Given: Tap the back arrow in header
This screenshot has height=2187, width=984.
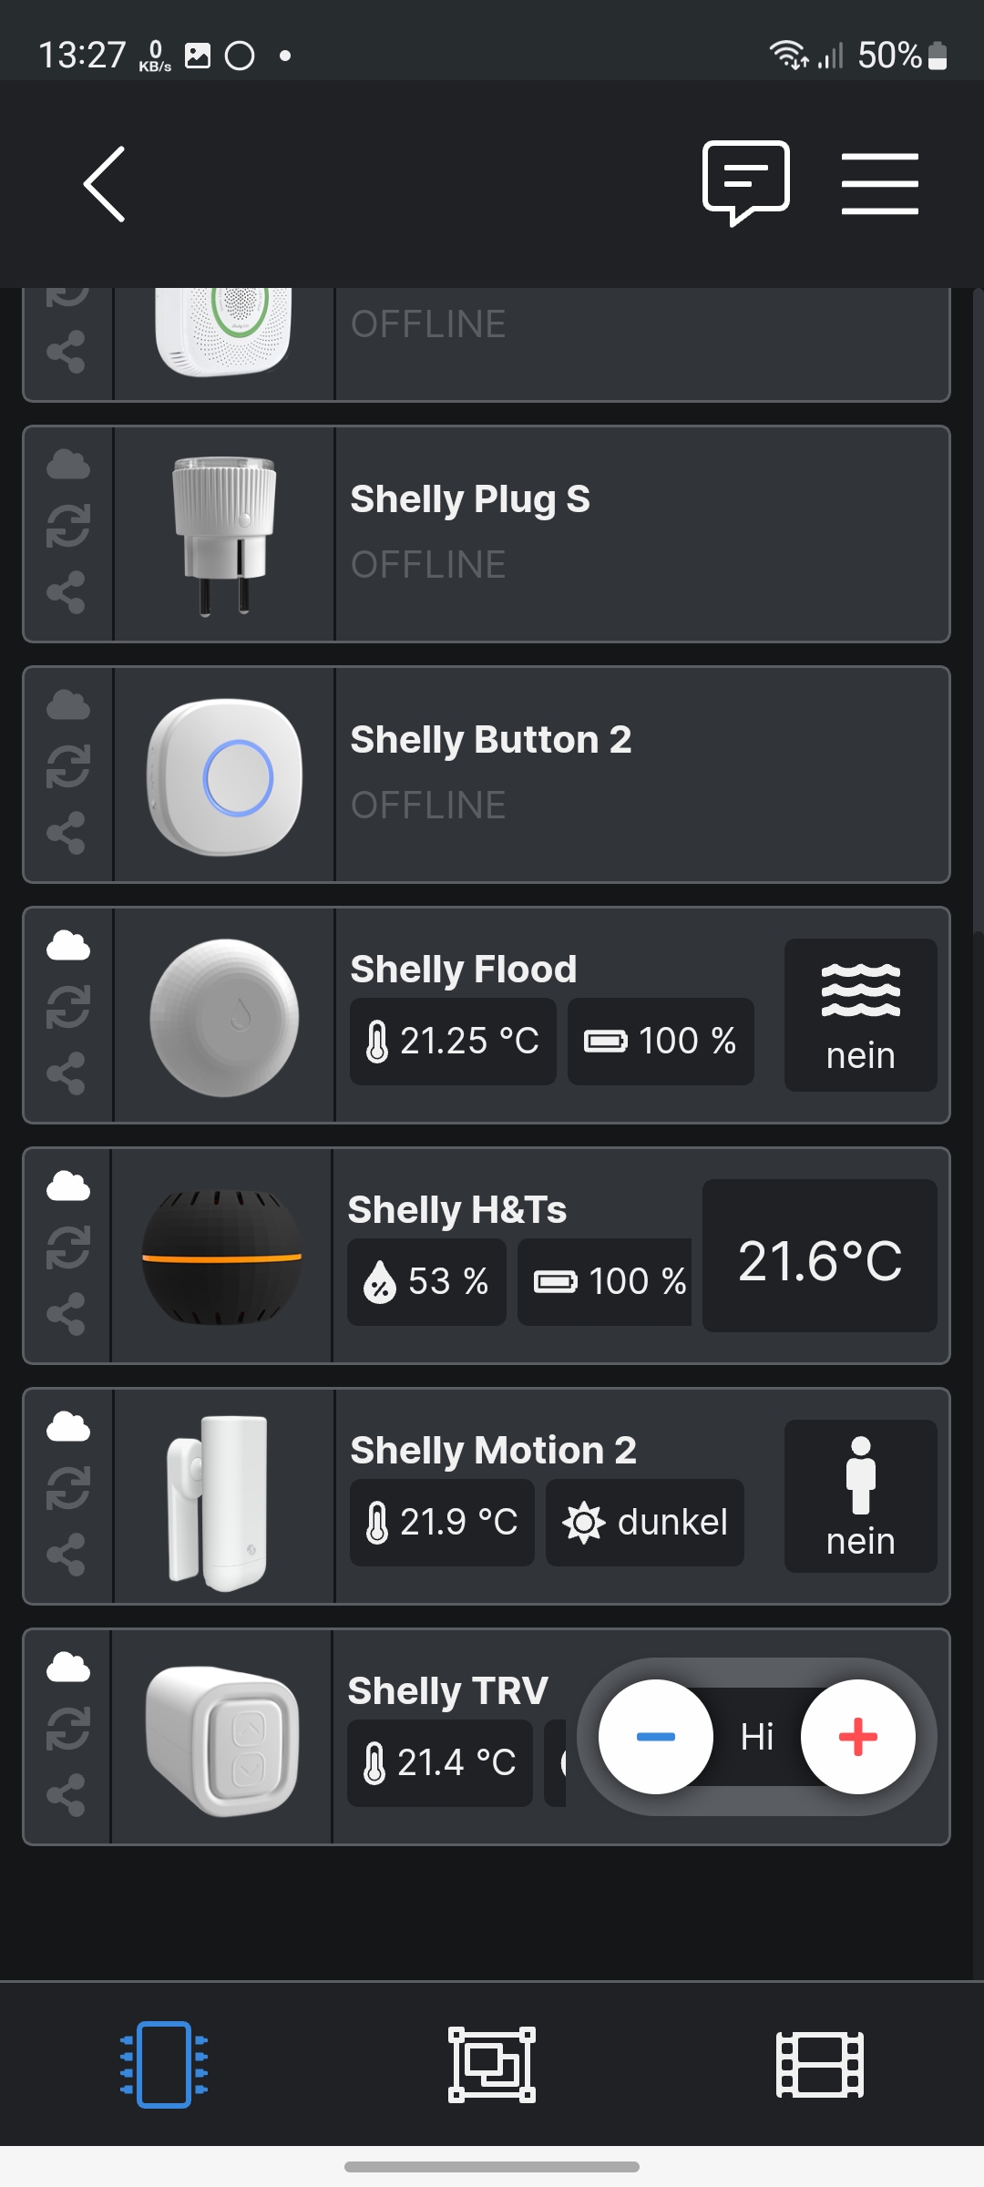Looking at the screenshot, I should [105, 184].
